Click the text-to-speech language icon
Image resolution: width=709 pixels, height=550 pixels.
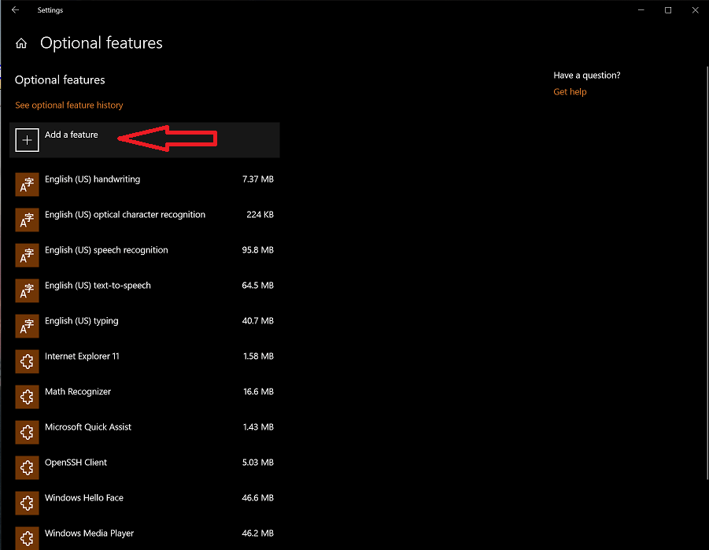pos(27,291)
